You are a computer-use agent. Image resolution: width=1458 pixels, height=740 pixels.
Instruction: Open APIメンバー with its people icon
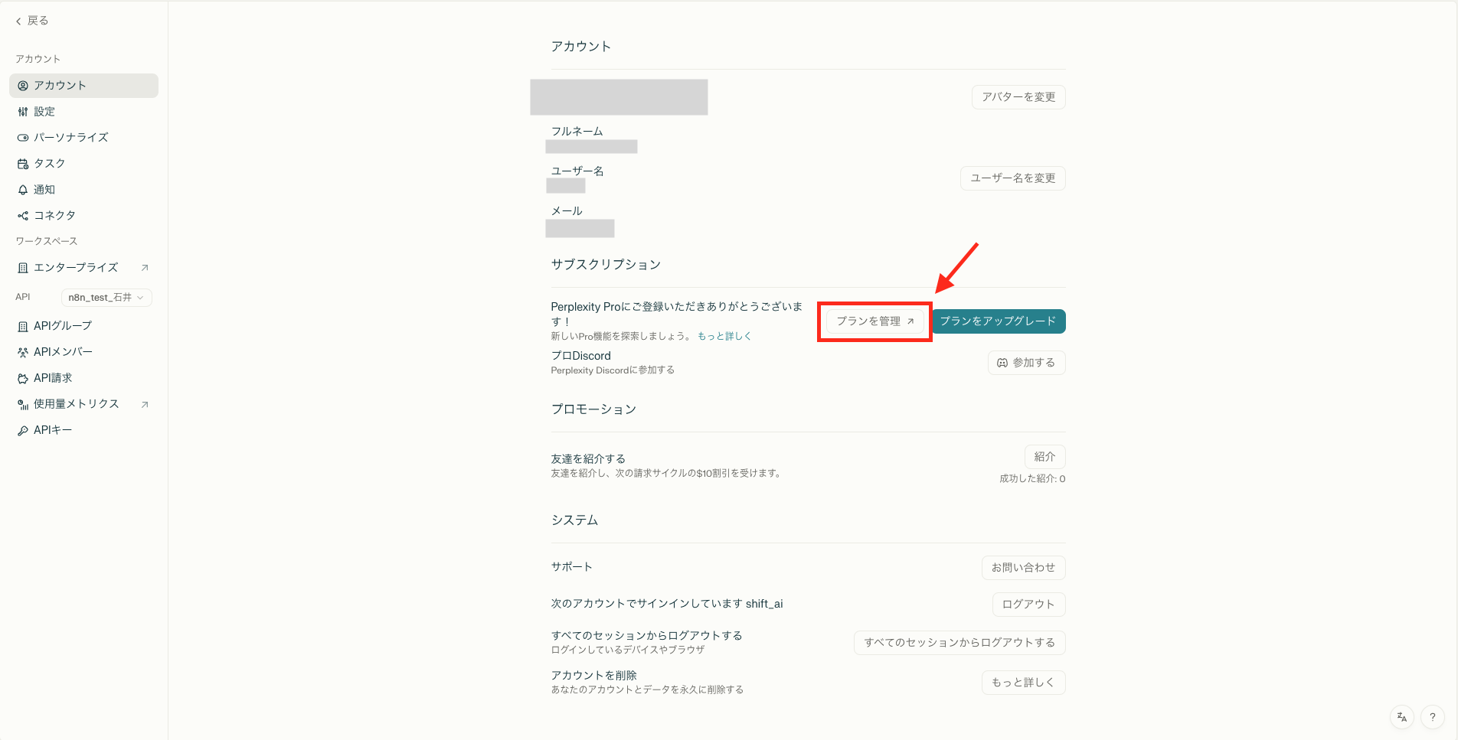22,351
